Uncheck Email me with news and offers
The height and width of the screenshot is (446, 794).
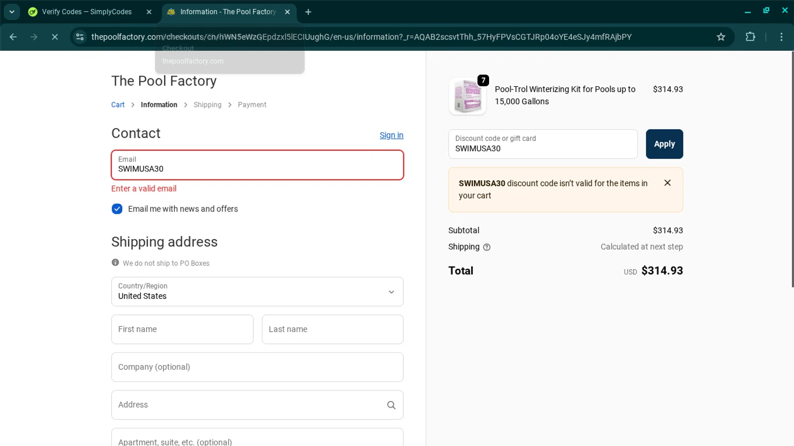[x=117, y=209]
